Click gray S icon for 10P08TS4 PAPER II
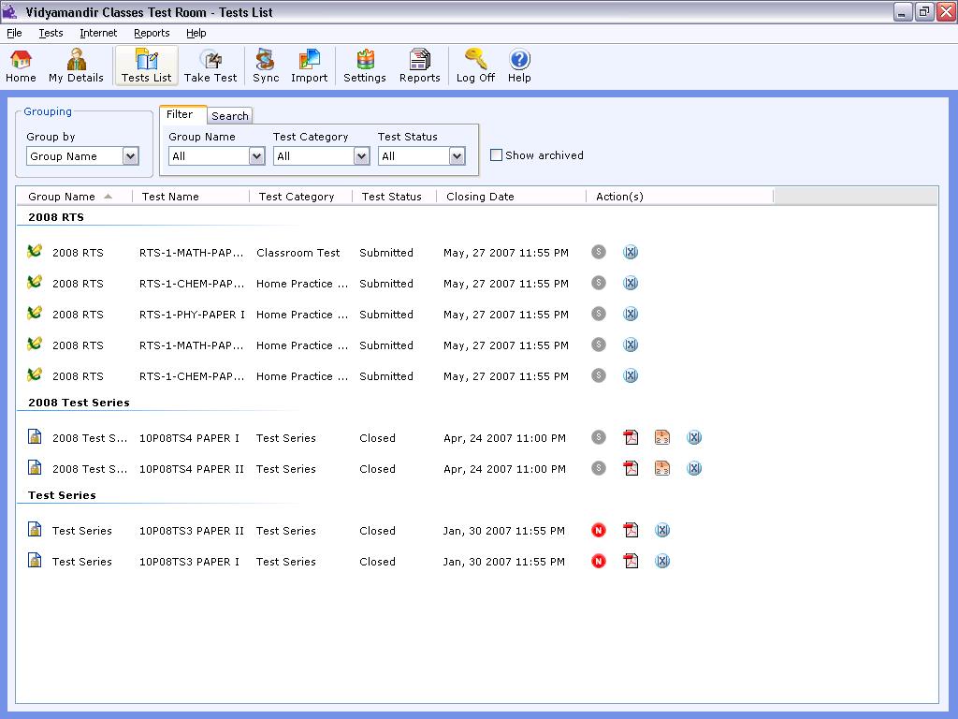The width and height of the screenshot is (958, 719). coord(599,468)
